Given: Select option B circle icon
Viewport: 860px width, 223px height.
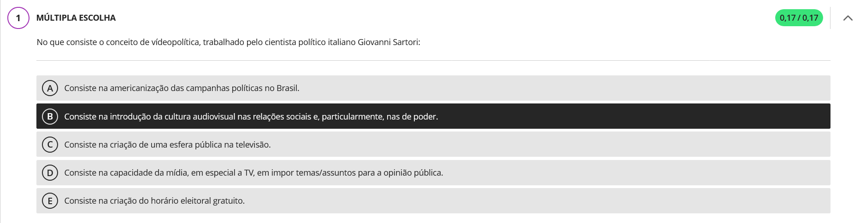Looking at the screenshot, I should (50, 116).
